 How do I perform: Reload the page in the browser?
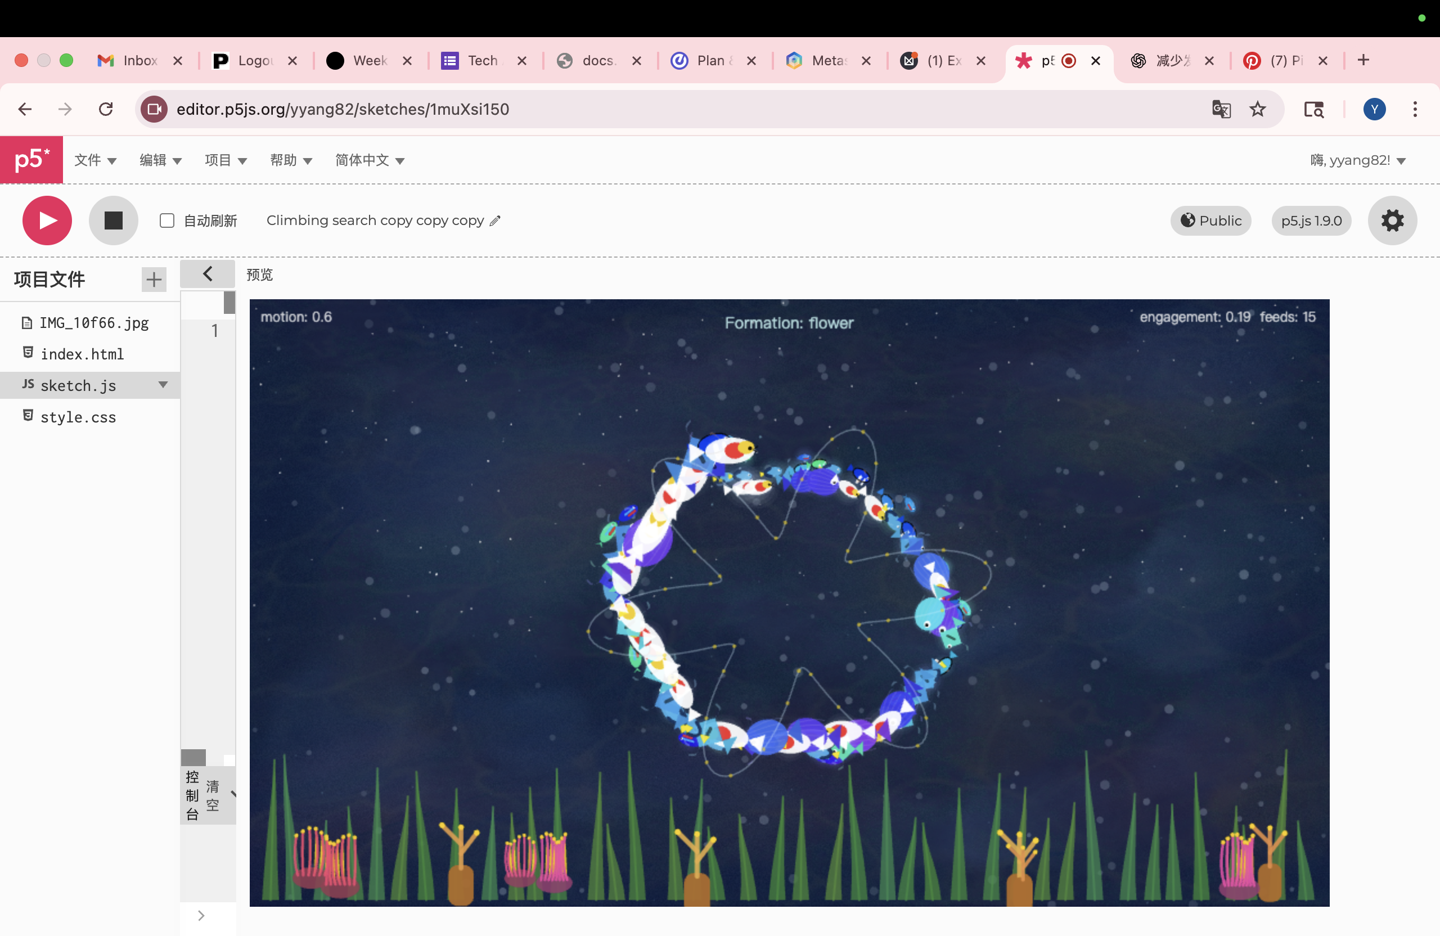point(106,110)
